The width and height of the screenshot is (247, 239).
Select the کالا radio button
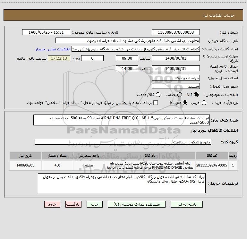pyautogui.click(x=196, y=95)
